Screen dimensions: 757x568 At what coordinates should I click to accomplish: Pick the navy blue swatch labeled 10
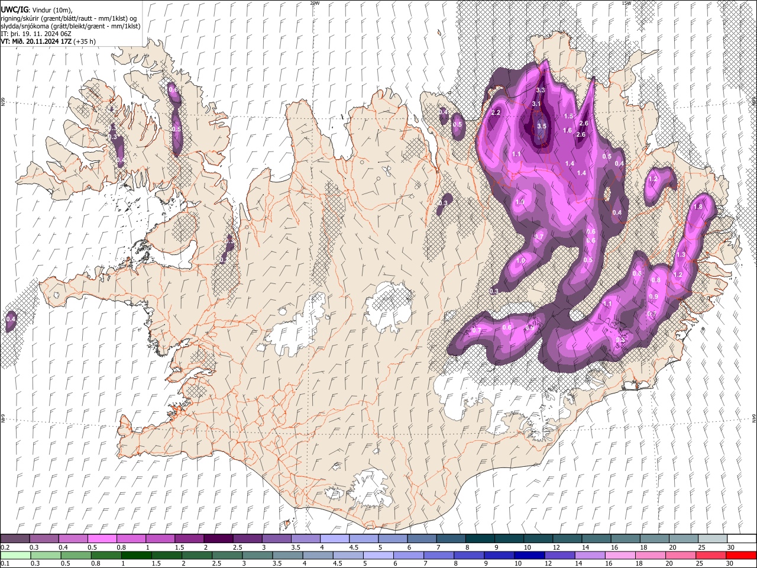(528, 556)
